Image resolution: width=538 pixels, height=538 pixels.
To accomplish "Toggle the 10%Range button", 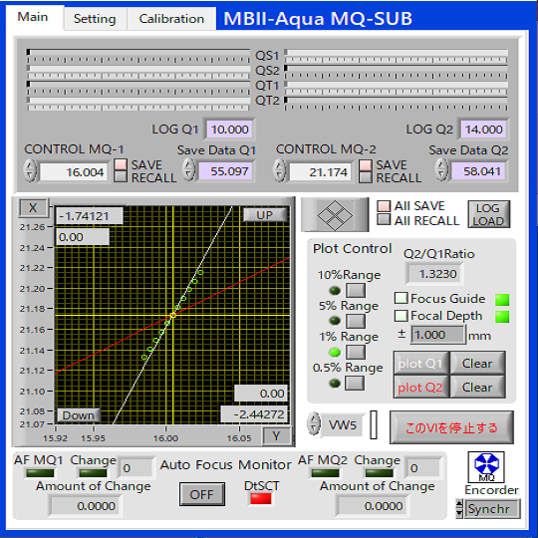I will [356, 290].
